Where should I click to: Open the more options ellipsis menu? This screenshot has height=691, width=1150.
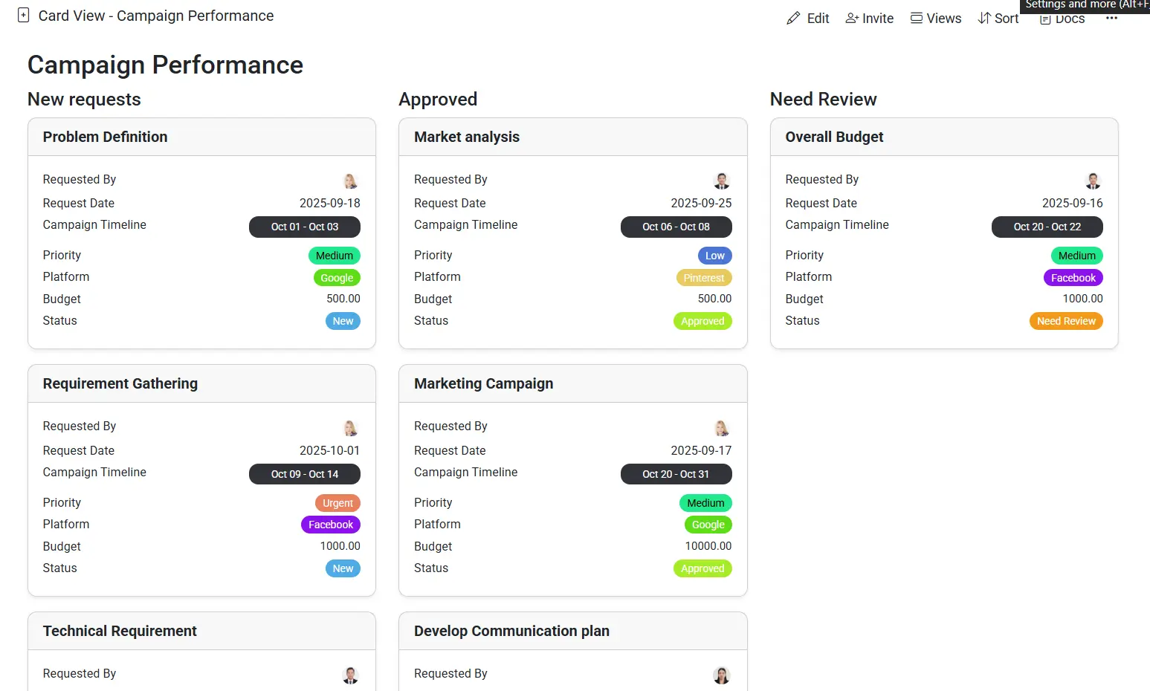[x=1111, y=19]
